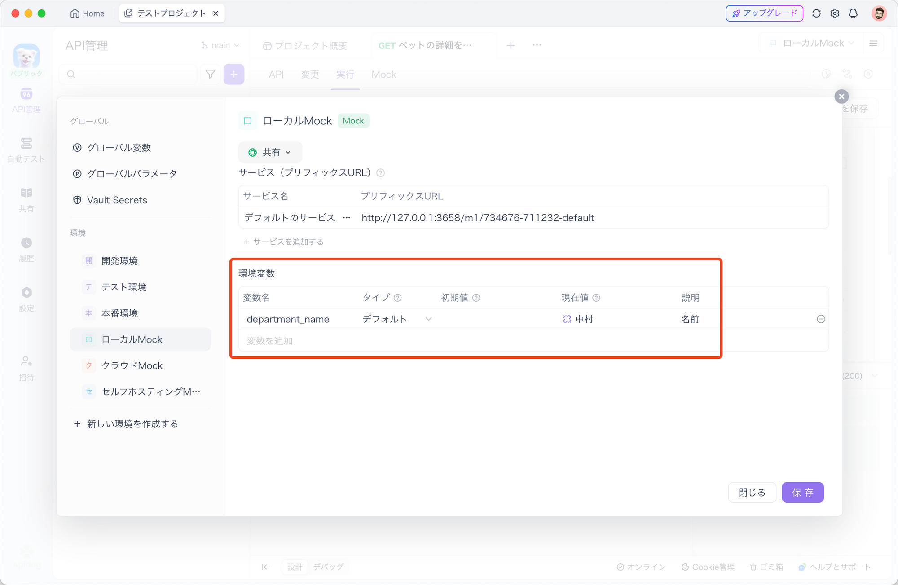The image size is (898, 585).
Task: Click the API search field
Action: pos(128,74)
